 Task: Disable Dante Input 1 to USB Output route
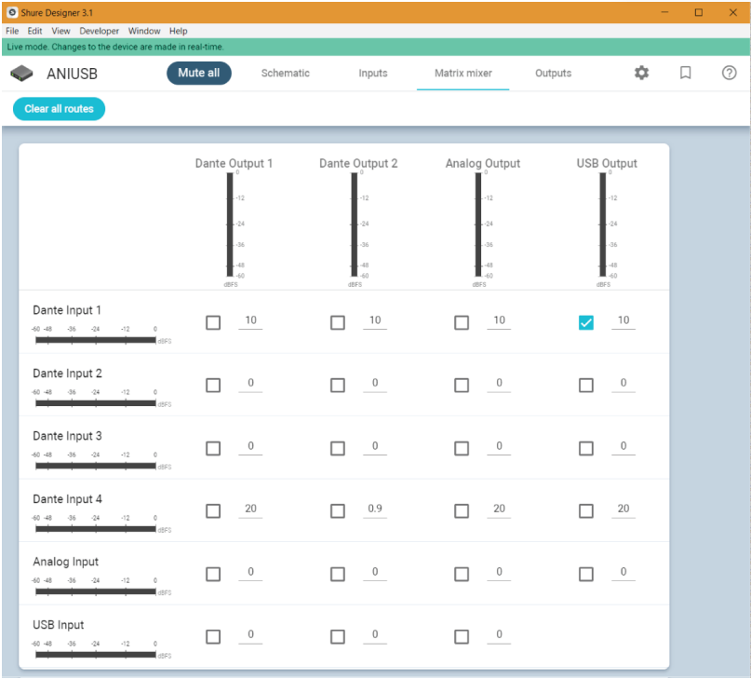click(x=586, y=321)
